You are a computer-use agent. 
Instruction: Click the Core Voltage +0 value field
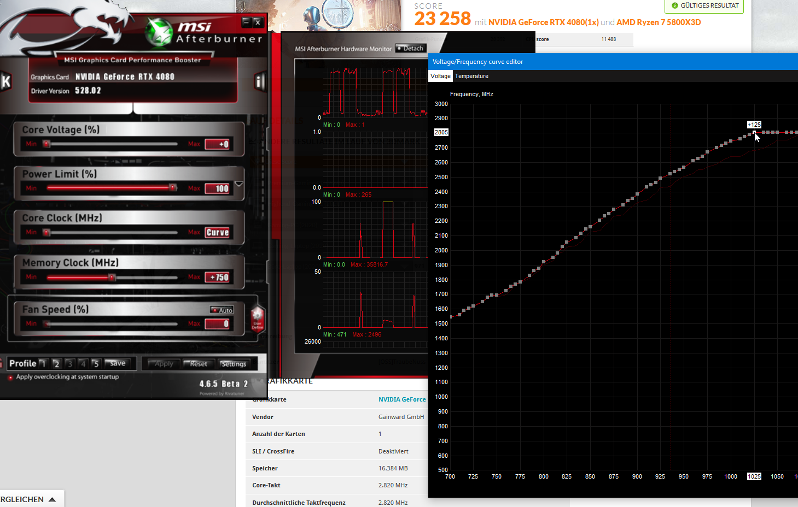pos(217,144)
